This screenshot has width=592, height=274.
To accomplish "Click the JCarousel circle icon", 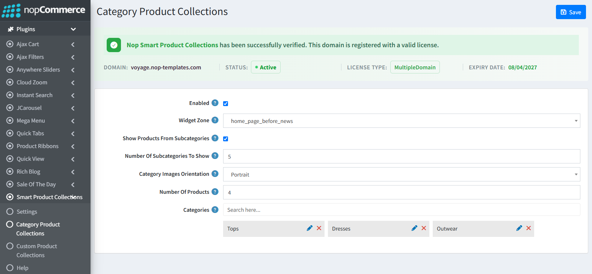I will pyautogui.click(x=10, y=108).
